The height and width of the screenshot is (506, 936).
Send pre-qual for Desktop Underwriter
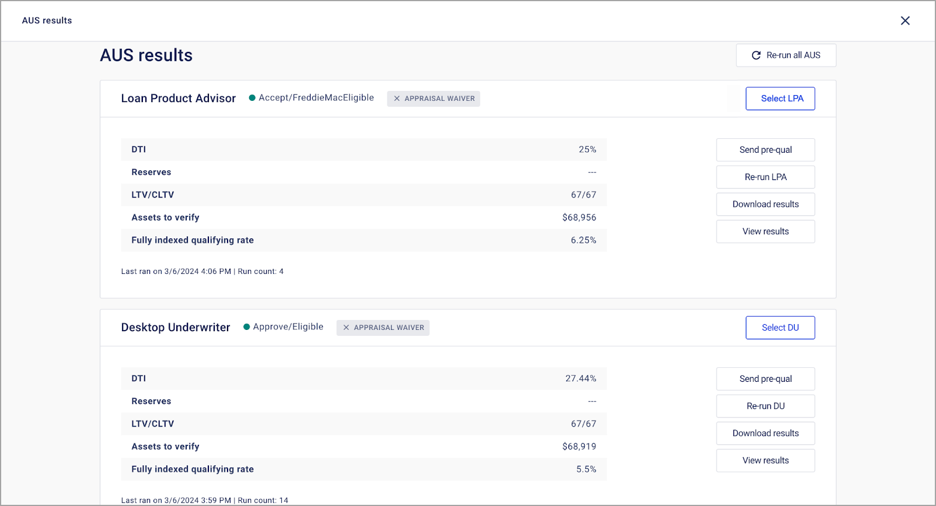766,379
